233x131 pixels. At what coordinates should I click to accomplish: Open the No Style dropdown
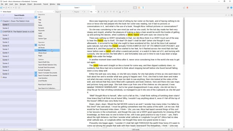(46, 12)
